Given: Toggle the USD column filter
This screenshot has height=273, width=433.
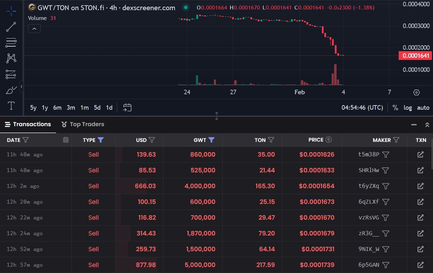Looking at the screenshot, I should coord(152,140).
